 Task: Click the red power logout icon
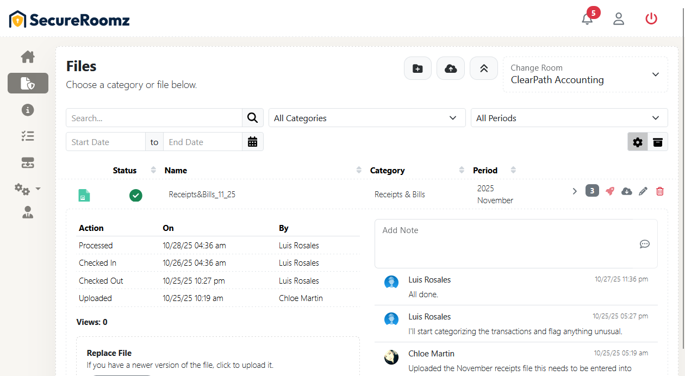tap(651, 19)
